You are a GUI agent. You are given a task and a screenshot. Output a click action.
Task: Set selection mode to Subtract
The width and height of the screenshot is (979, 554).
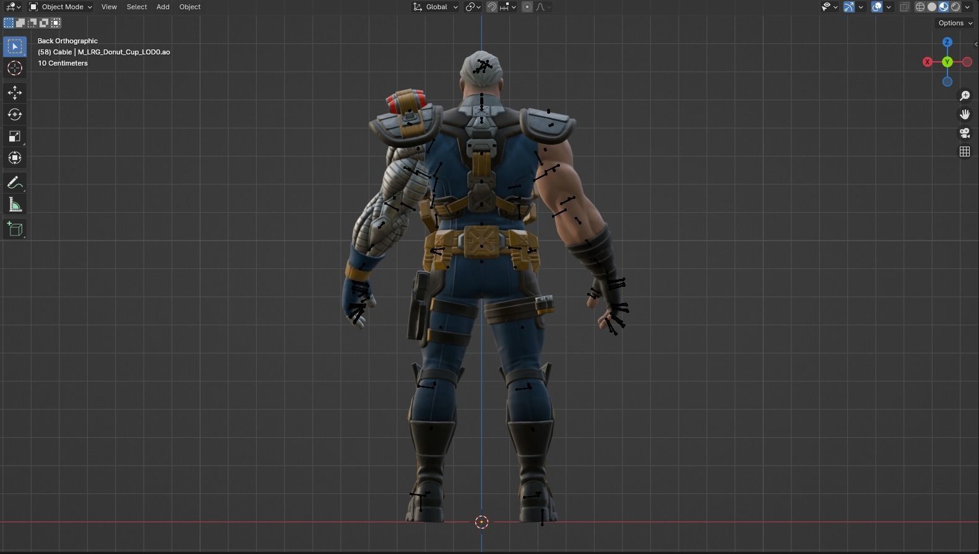pos(32,23)
